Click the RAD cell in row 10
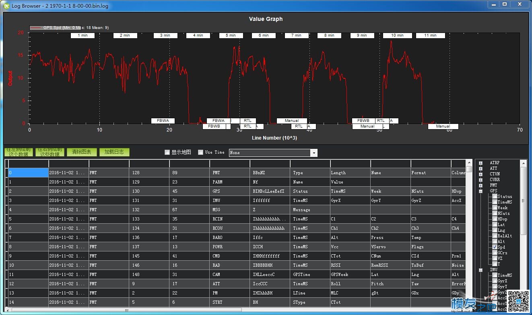Viewport: 532px width, 315px height. tap(229, 265)
